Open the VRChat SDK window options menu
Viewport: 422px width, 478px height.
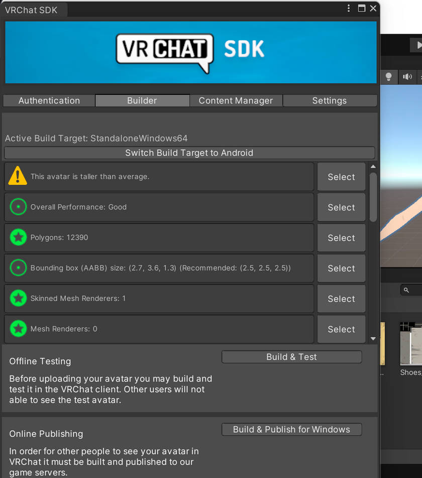click(349, 8)
